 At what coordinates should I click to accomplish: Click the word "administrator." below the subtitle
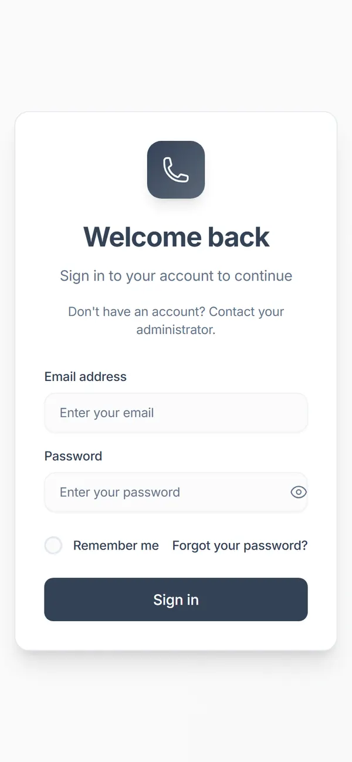point(176,329)
